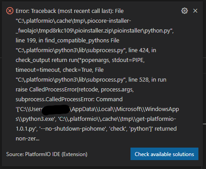Dismiss the error notification with the X

point(195,11)
